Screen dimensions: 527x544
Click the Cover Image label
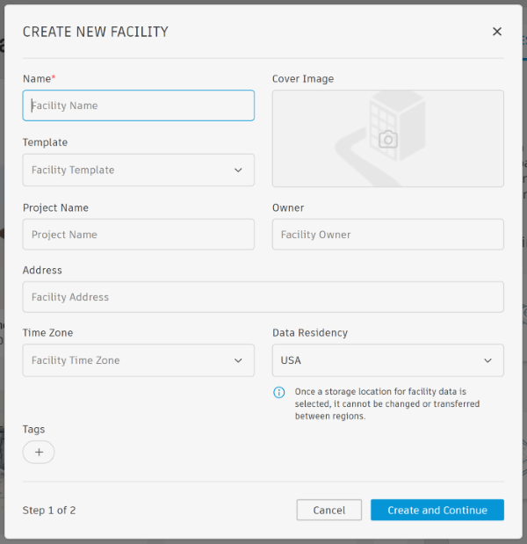[x=303, y=79]
